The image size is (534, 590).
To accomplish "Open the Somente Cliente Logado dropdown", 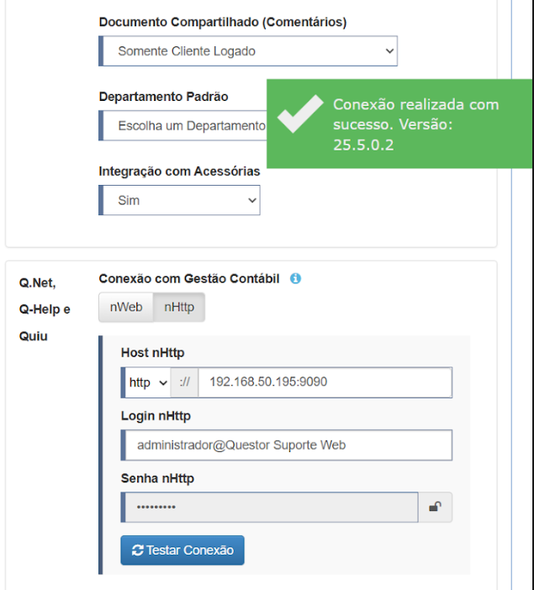I will (248, 50).
